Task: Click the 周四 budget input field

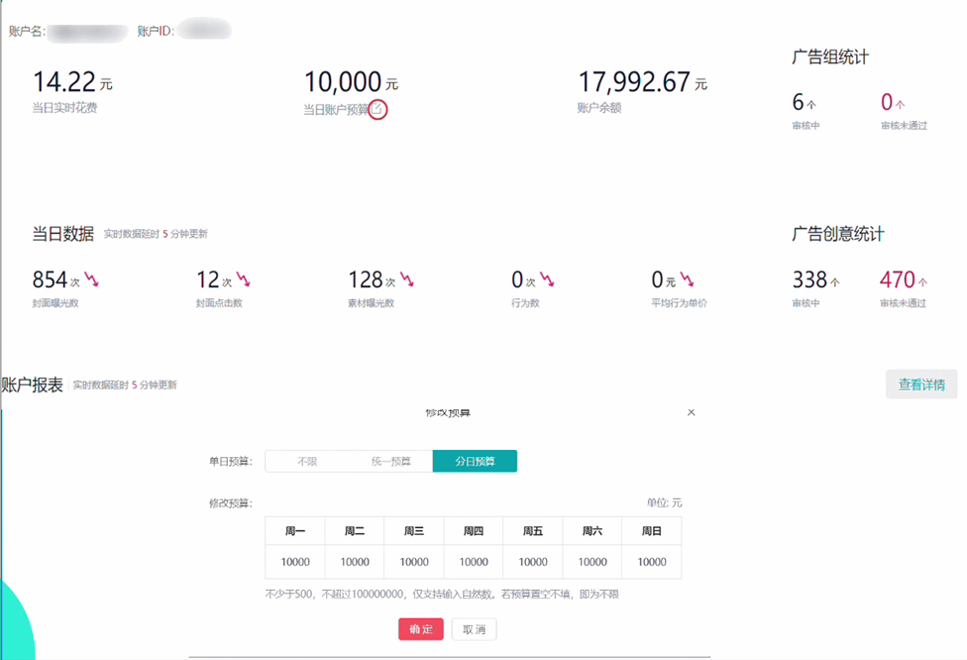Action: (x=473, y=561)
